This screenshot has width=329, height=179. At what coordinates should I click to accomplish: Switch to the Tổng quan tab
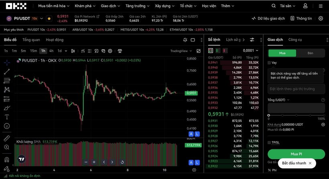[x=31, y=40]
